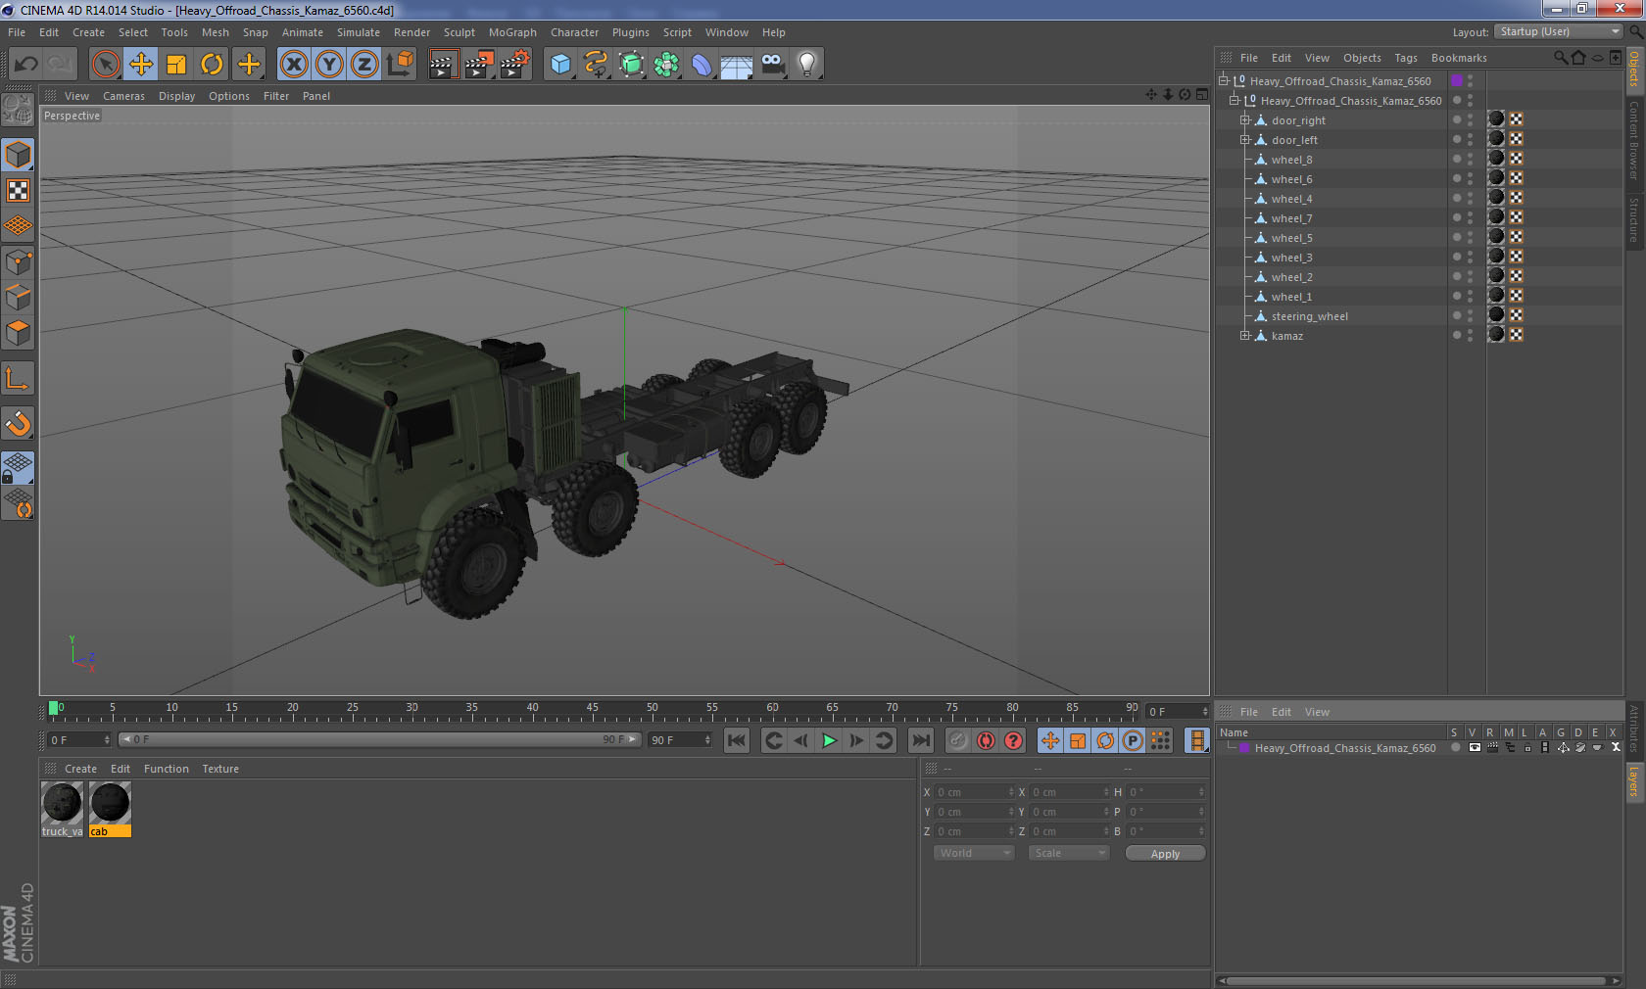Open the Sculpt menu
The height and width of the screenshot is (989, 1646).
point(459,32)
